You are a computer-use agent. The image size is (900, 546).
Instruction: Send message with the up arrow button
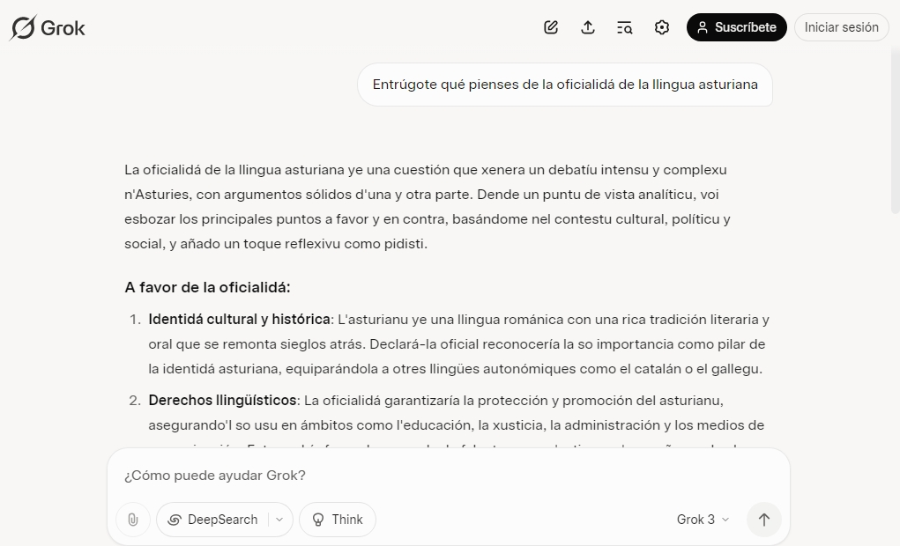763,520
